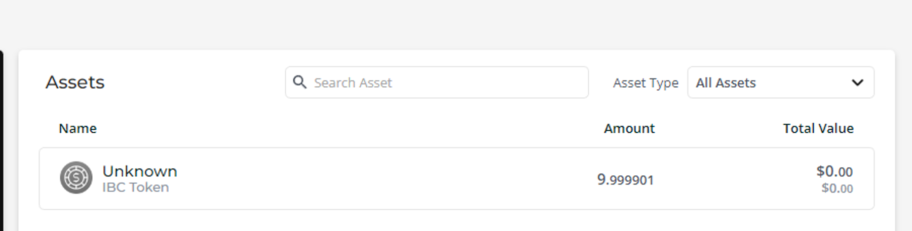Viewport: 912px width, 231px height.
Task: Click the Assets section heading
Action: coord(75,82)
